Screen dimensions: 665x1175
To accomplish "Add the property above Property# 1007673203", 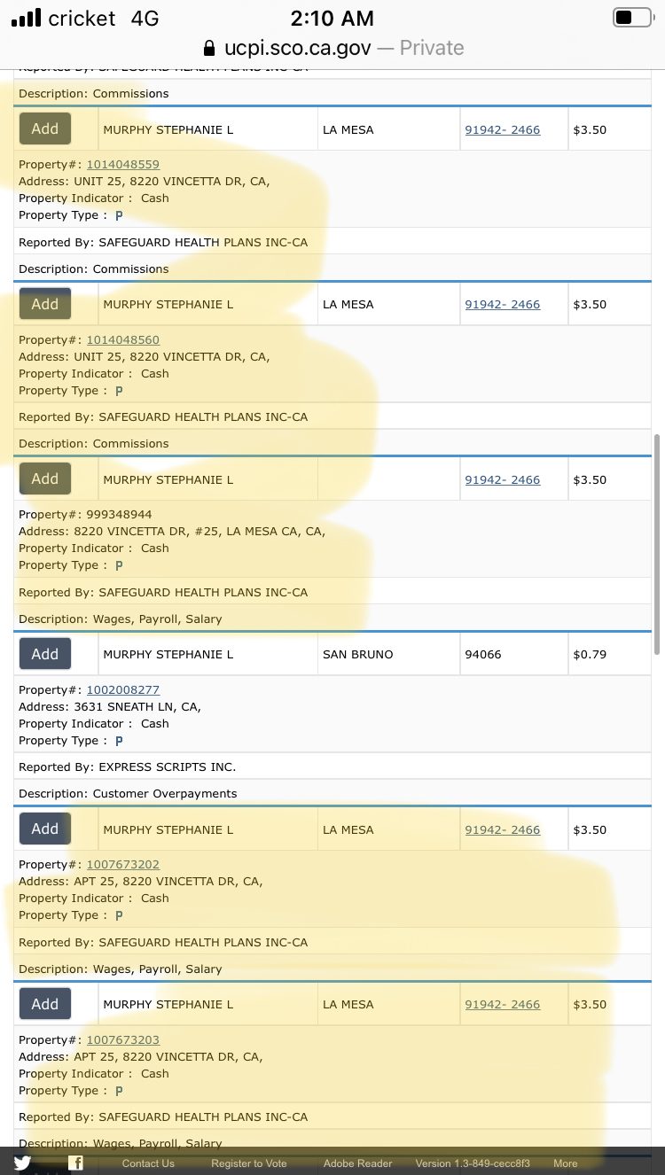I will click(45, 1004).
